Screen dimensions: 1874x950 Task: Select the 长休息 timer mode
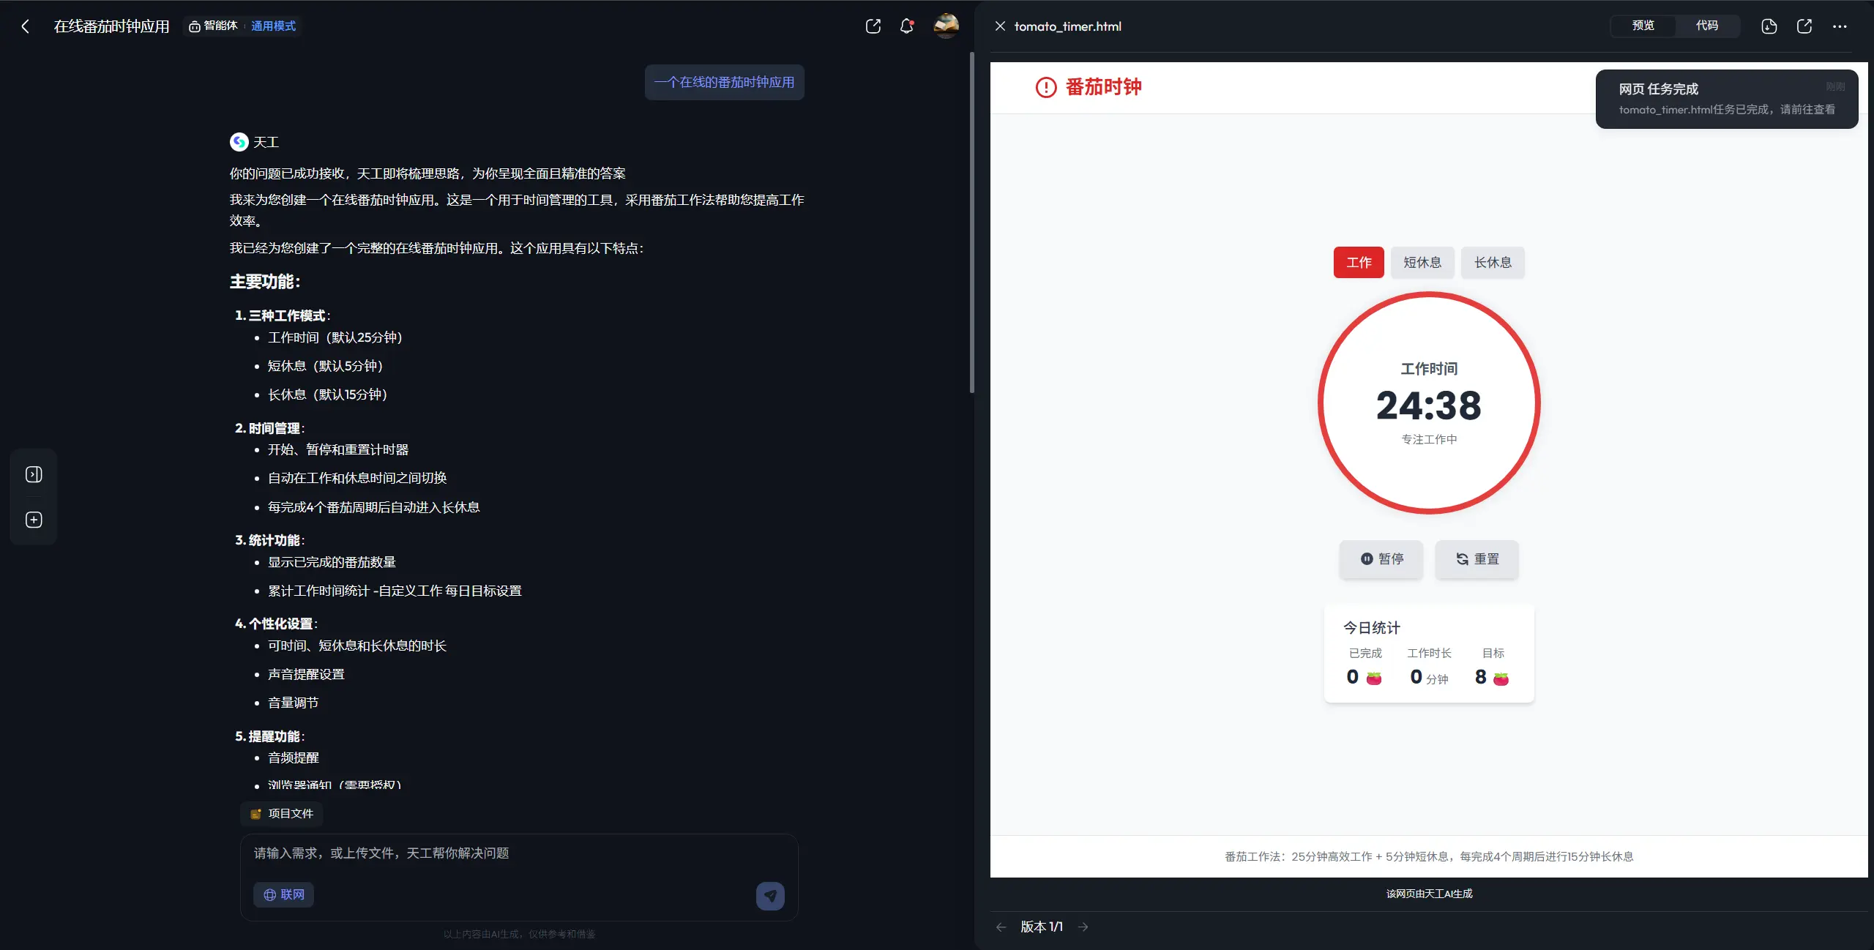pos(1492,262)
